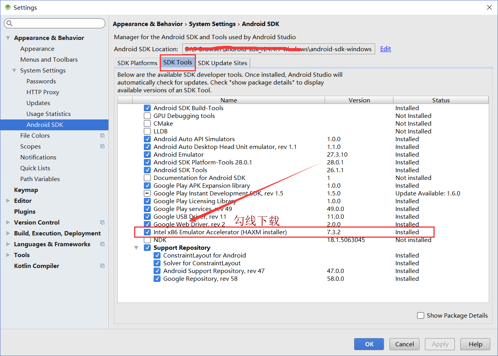Viewport: 498px width, 356px height.
Task: Select Passwords under System Settings
Action: click(x=41, y=81)
